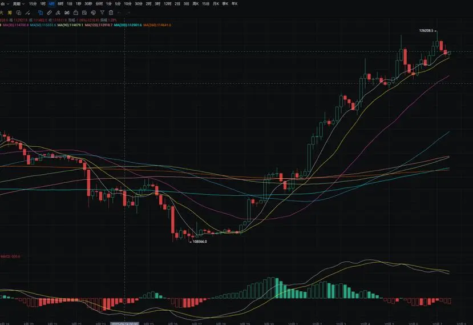Expand the 周期 period dropdown

pos(18,4)
